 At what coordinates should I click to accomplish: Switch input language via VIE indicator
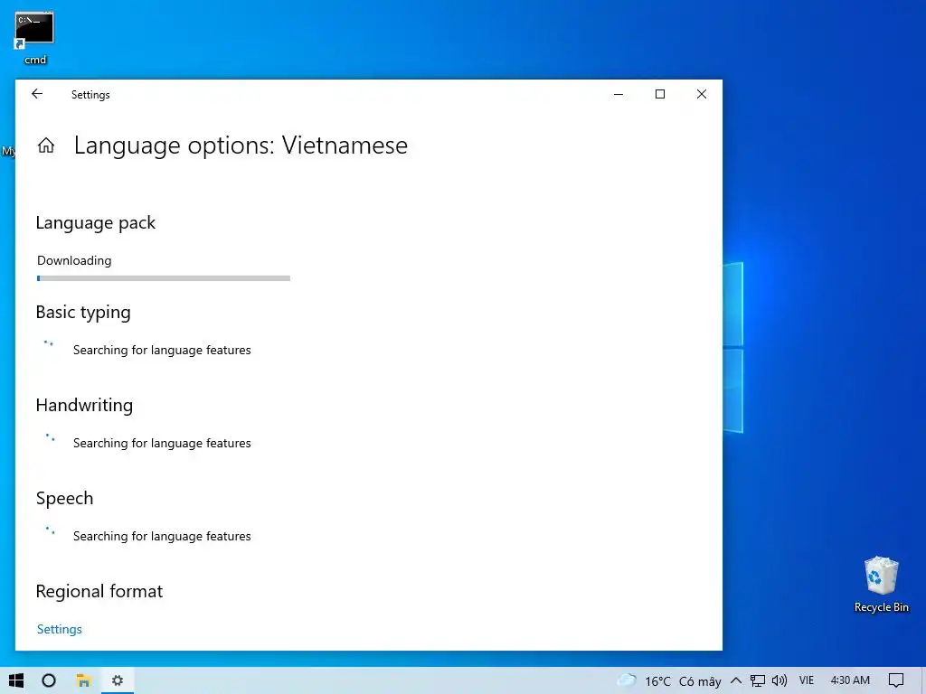806,680
